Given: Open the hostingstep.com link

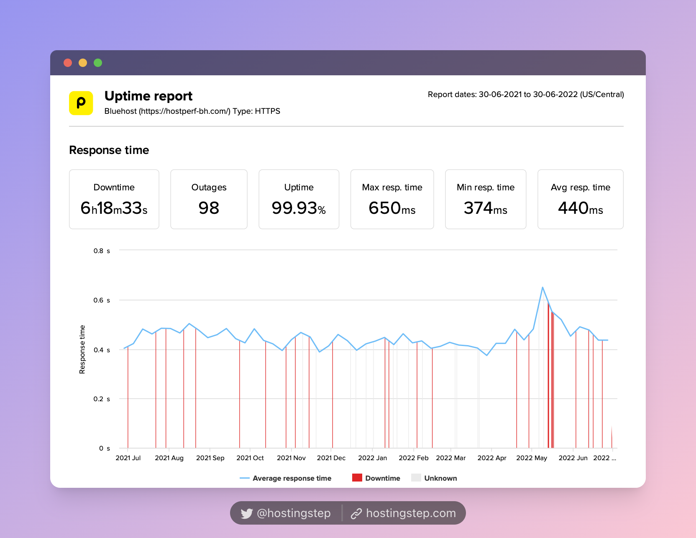Looking at the screenshot, I should point(411,513).
